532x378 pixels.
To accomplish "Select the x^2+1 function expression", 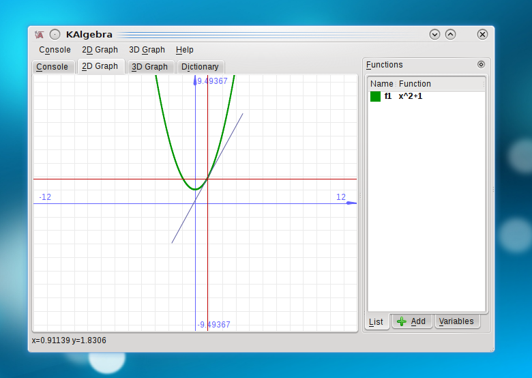I will pos(411,96).
